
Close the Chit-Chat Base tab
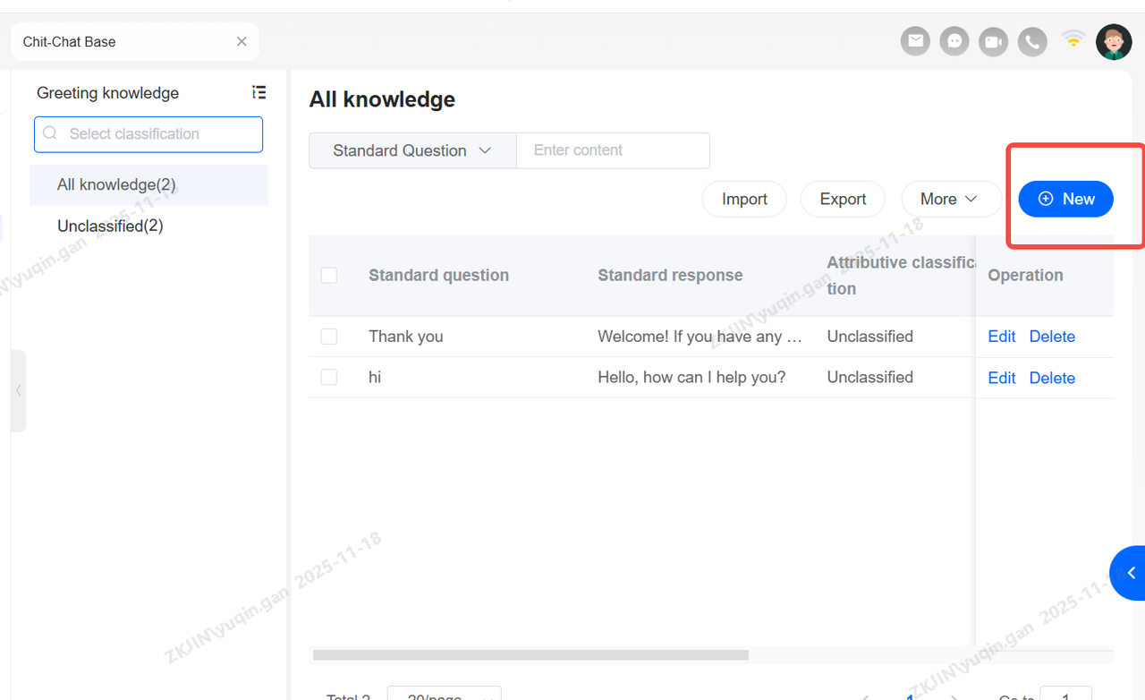242,41
